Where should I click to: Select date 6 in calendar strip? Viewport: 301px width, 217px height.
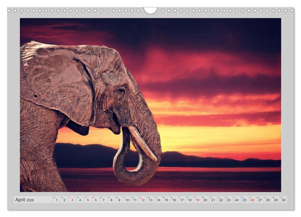96,200
